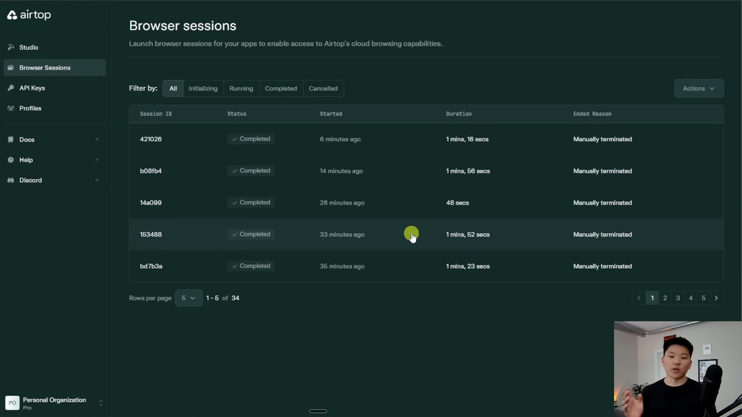The height and width of the screenshot is (417, 742).
Task: Open the rows per page dropdown
Action: [189, 298]
